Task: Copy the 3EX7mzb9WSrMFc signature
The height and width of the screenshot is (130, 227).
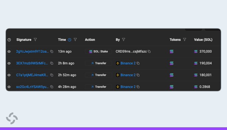Action: click(52, 63)
